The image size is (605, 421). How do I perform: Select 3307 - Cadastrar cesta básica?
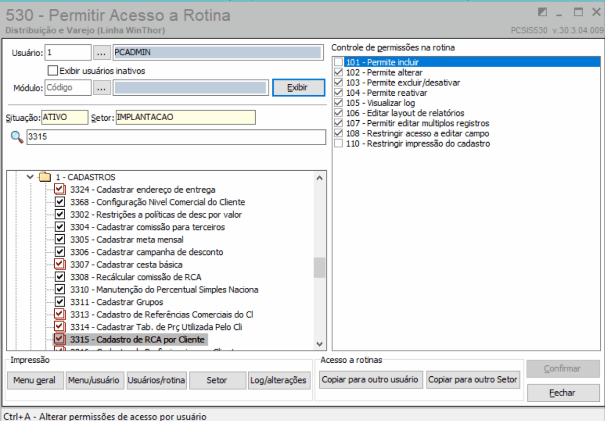click(126, 265)
